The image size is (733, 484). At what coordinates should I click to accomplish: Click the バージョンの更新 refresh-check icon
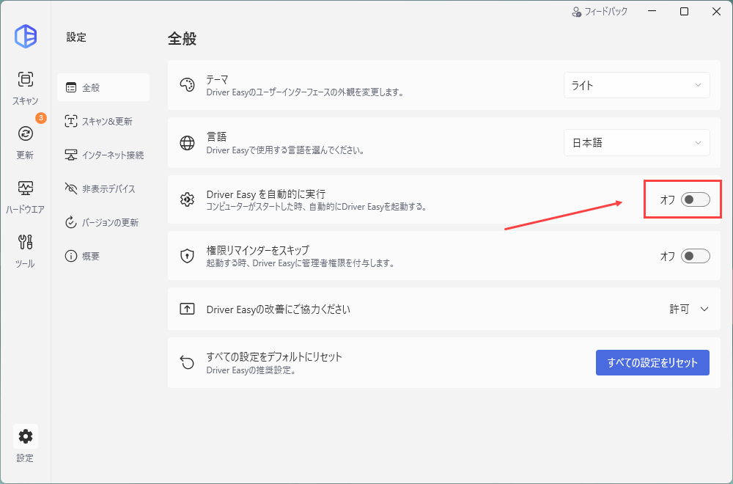[x=71, y=222]
